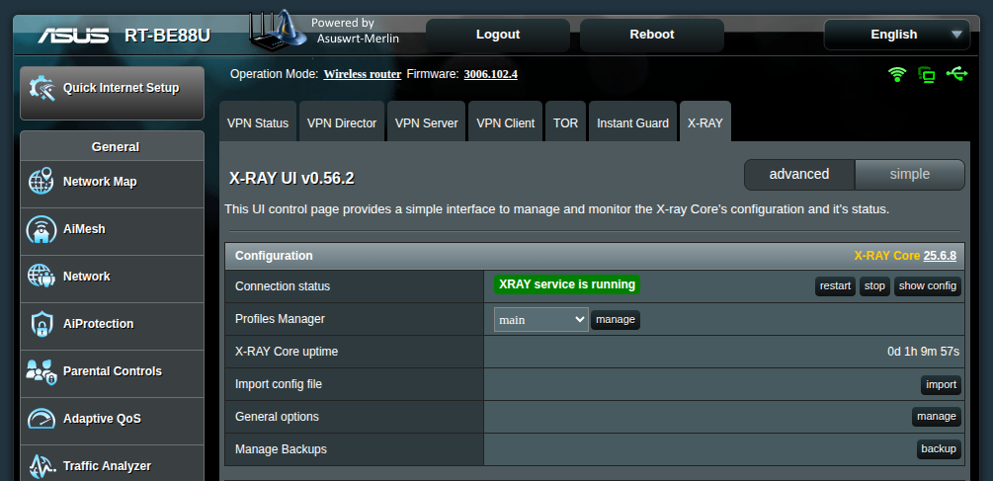Image resolution: width=993 pixels, height=481 pixels.
Task: Open the Instant Guard tab
Action: click(x=632, y=123)
